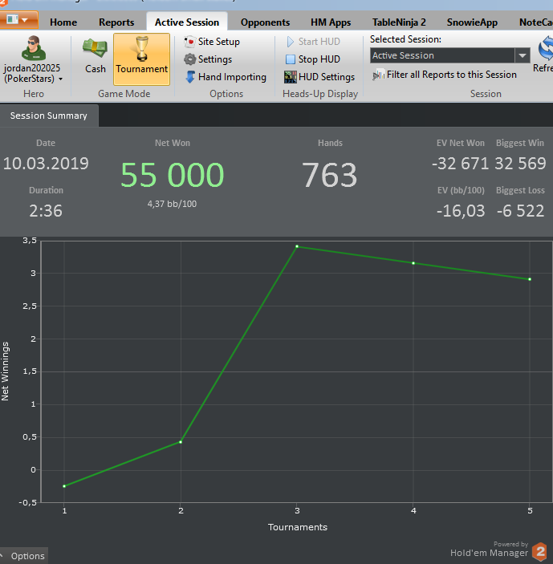Click the Net Won value 55 000
The width and height of the screenshot is (553, 564).
173,175
